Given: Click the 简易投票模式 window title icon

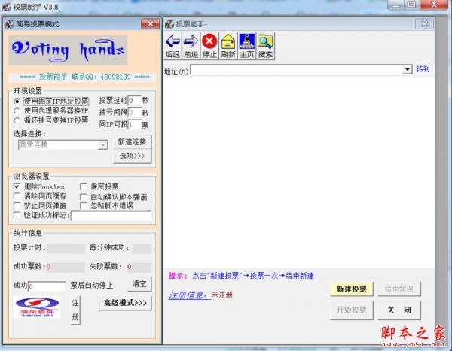Looking at the screenshot, I should tap(10, 23).
